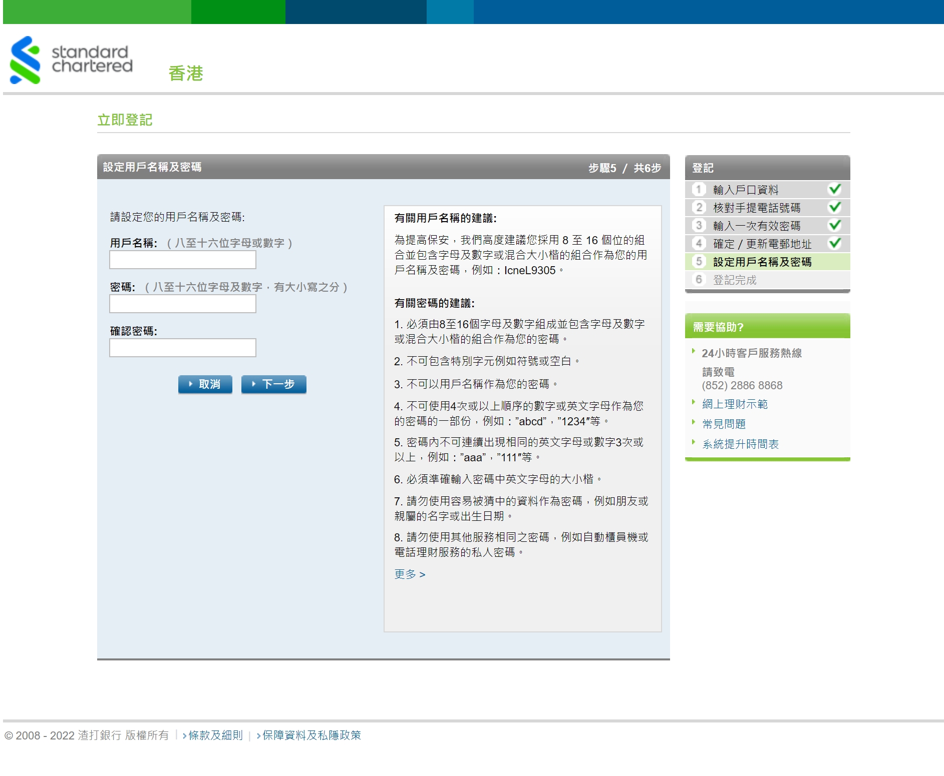Image resolution: width=944 pixels, height=776 pixels.
Task: Focus the 用戶名稱 username input field
Action: point(183,260)
